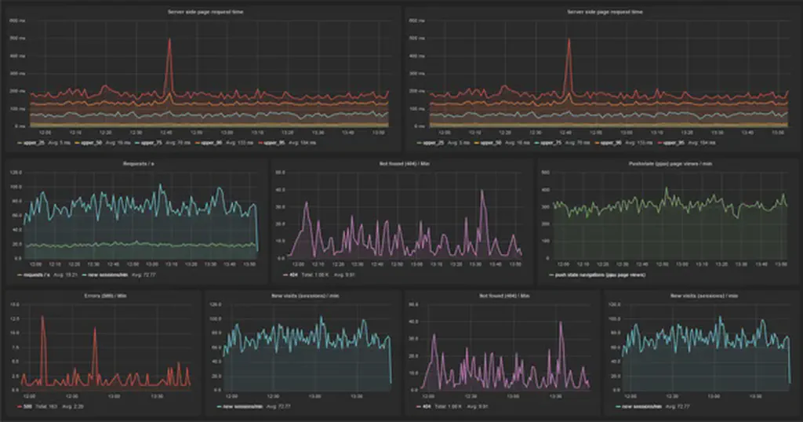Toggle the 500 legend entry in Errors panel

(27, 406)
